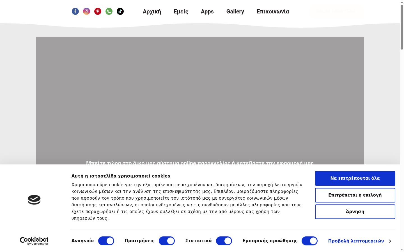Open the Εμείς menu item

pos(181,11)
